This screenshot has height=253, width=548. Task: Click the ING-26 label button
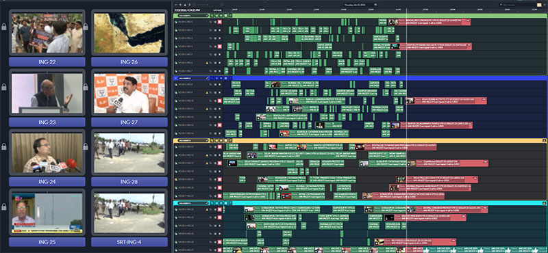pos(129,62)
